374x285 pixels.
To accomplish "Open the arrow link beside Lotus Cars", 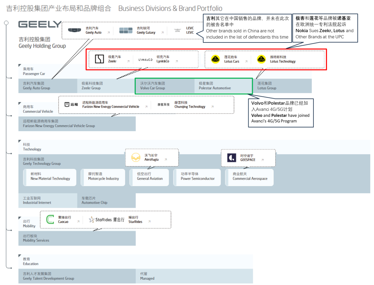I will [x=247, y=61].
